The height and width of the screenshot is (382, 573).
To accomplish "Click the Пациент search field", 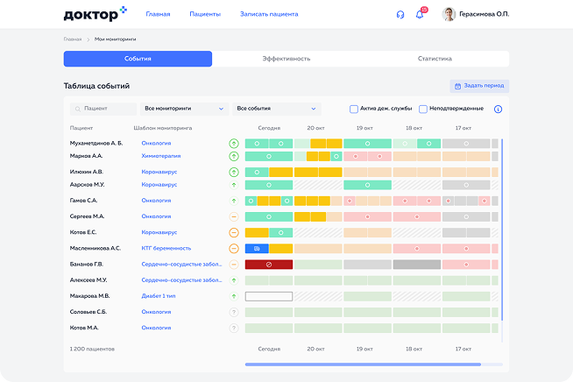I will [x=103, y=110].
